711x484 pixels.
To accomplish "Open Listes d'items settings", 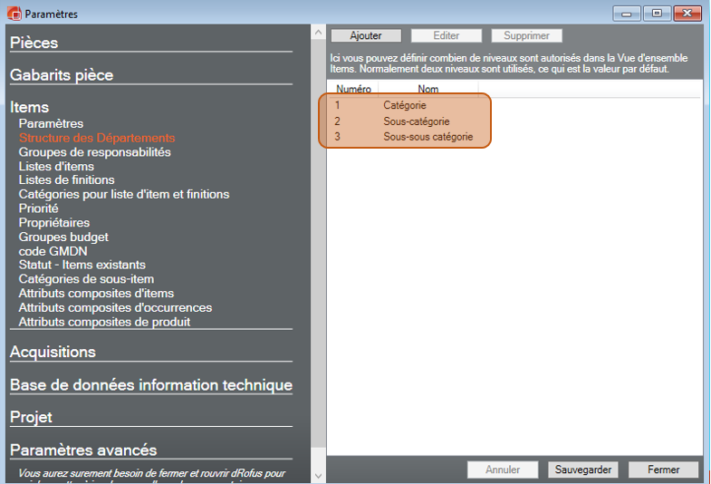I will point(56,166).
